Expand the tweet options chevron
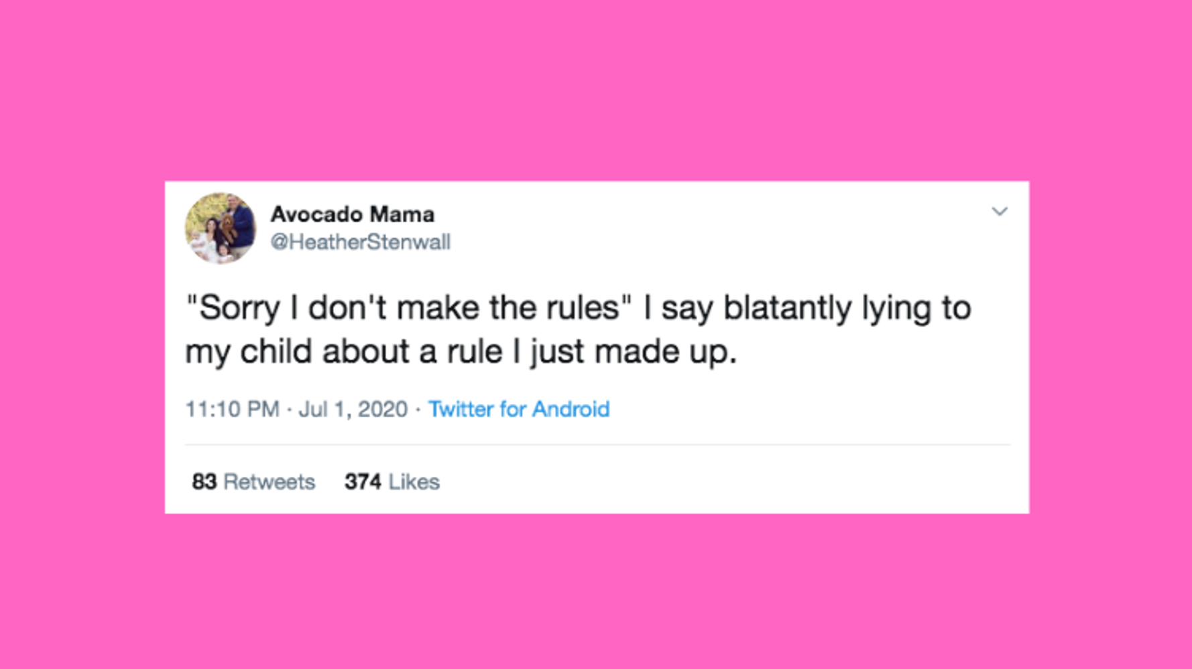Viewport: 1192px width, 669px height. [1000, 212]
